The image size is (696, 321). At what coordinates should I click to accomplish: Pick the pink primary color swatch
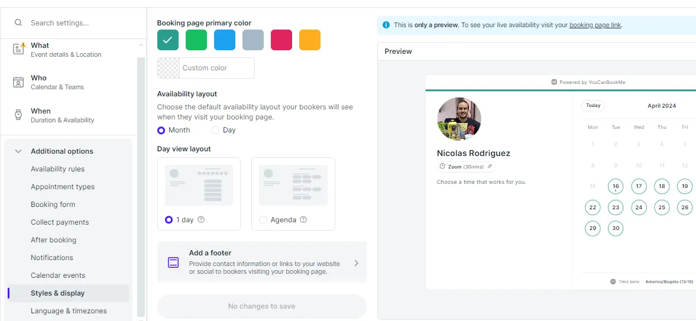click(281, 40)
